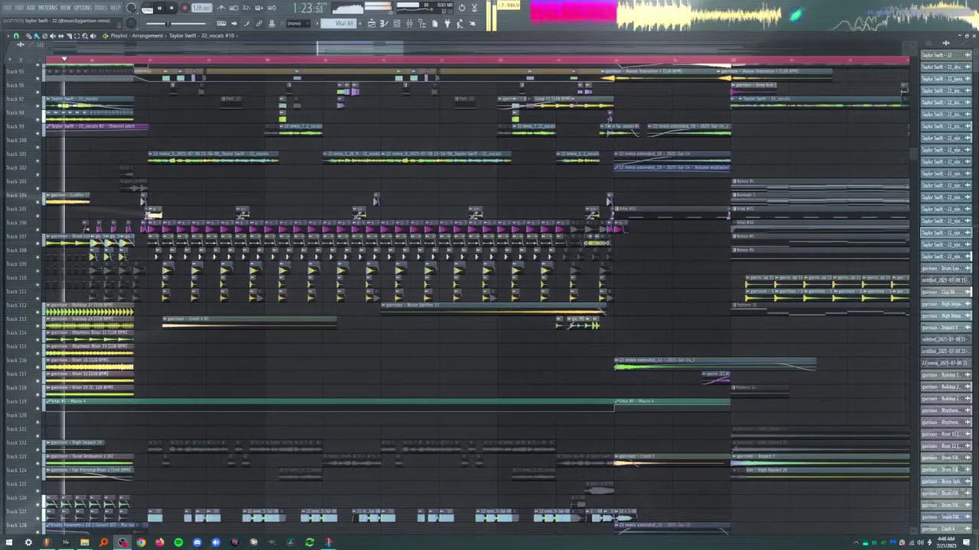Open Spotify from the taskbar
Screen dimensions: 979x550
tap(178, 542)
